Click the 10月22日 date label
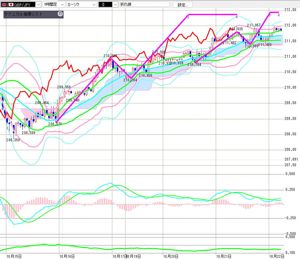The width and height of the screenshot is (300, 259). pyautogui.click(x=277, y=256)
